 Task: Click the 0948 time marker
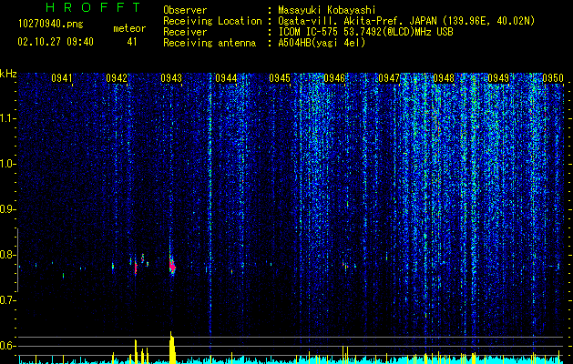coord(444,77)
